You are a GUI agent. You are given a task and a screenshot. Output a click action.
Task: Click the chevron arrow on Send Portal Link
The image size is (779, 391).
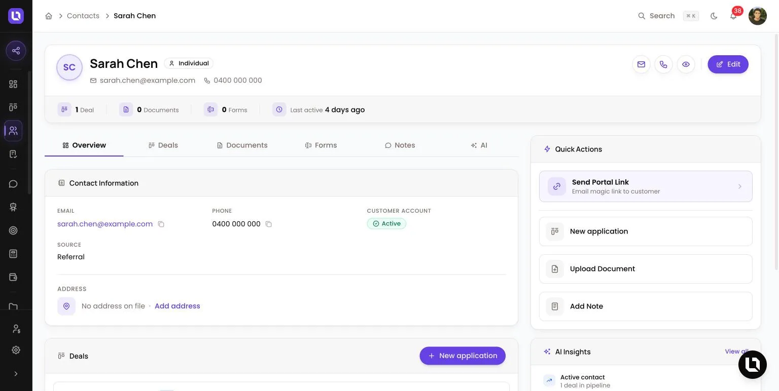(x=740, y=186)
